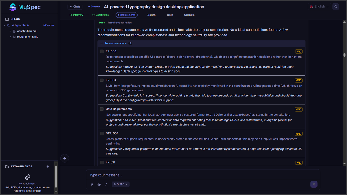Click the attachments panel scrollbar
This screenshot has width=347, height=195.
point(56,177)
